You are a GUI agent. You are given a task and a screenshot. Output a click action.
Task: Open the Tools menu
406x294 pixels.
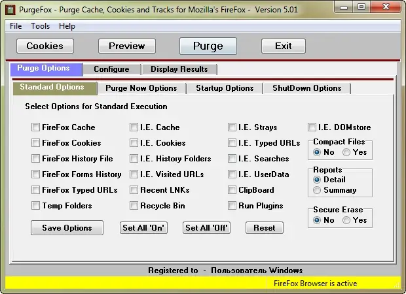click(40, 26)
